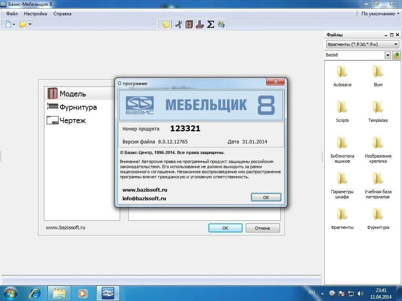Open the Фурнитура folder in Files panel
Image resolution: width=402 pixels, height=301 pixels.
pos(378,219)
